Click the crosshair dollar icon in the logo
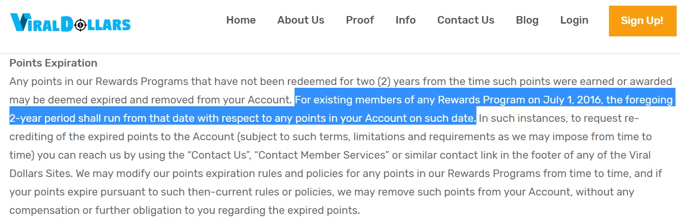Screen dimensions: 680x220 [x=80, y=24]
